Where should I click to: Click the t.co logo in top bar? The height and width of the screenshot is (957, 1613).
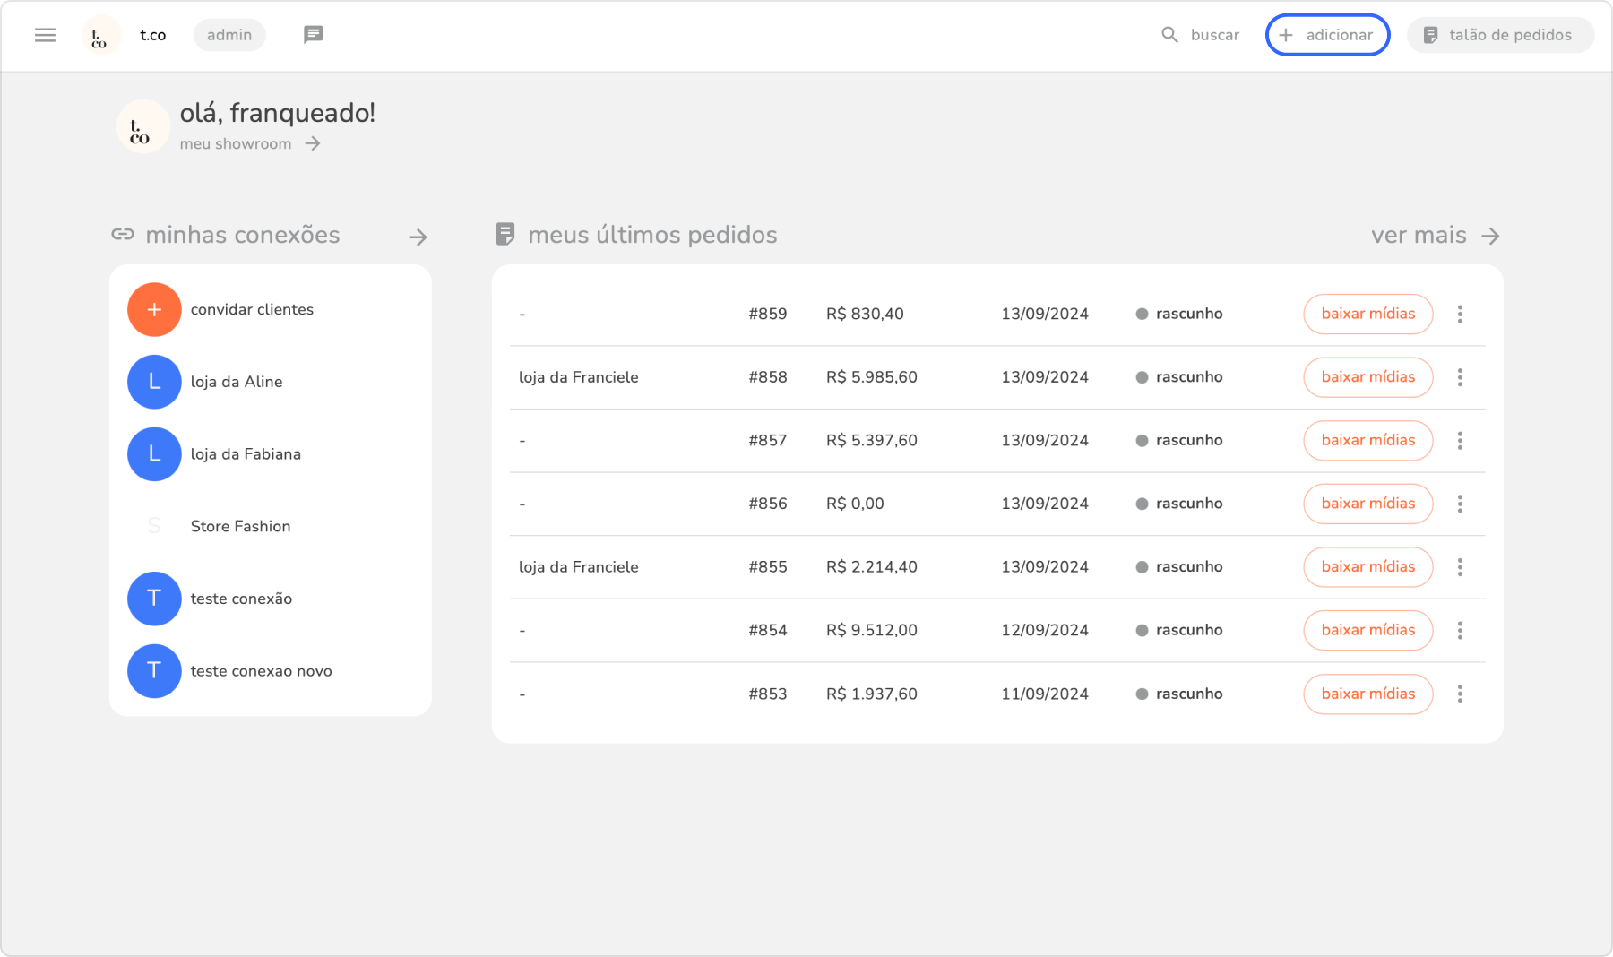click(x=100, y=36)
